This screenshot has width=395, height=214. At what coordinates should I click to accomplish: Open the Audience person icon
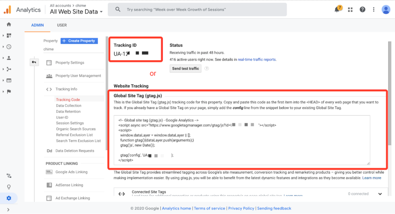coord(9,58)
